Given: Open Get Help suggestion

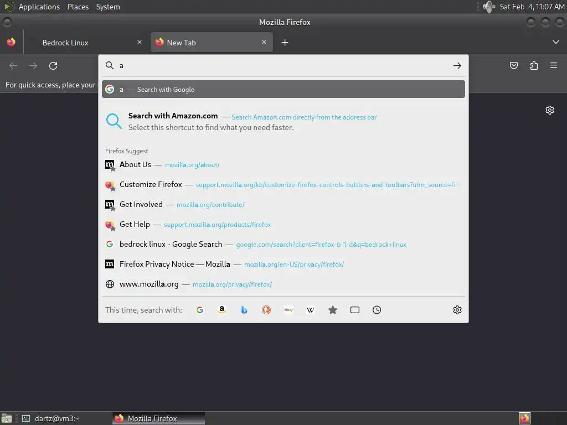Looking at the screenshot, I should coord(283,225).
